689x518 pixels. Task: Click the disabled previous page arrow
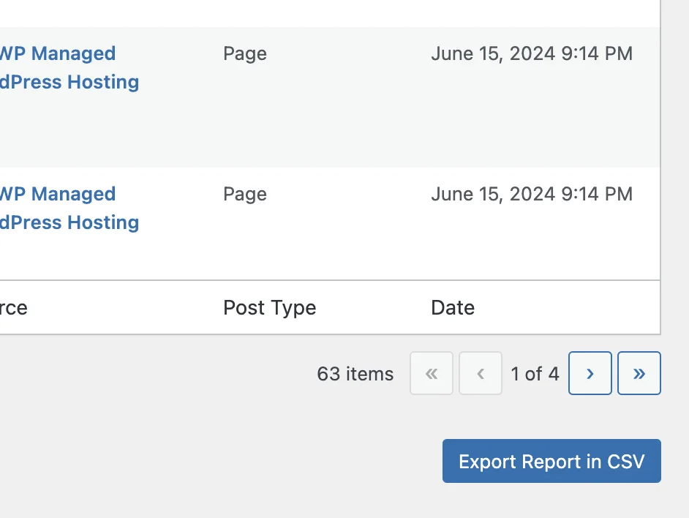pyautogui.click(x=481, y=373)
